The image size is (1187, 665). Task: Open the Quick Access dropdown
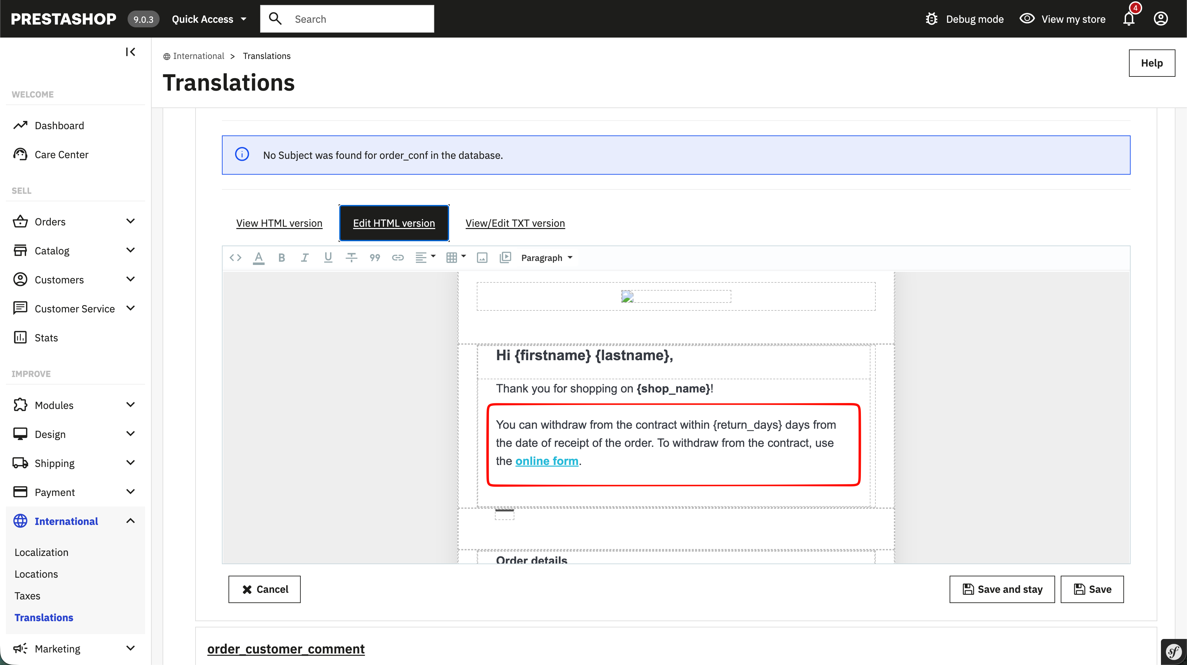pyautogui.click(x=209, y=19)
